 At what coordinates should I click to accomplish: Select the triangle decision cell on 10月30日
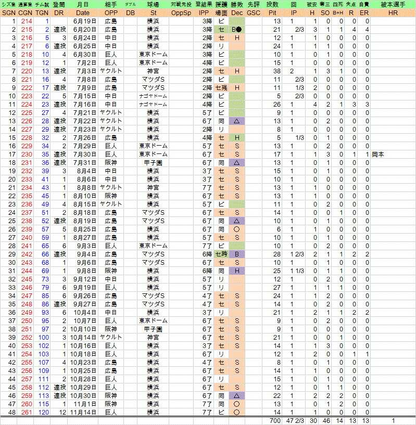237,396
